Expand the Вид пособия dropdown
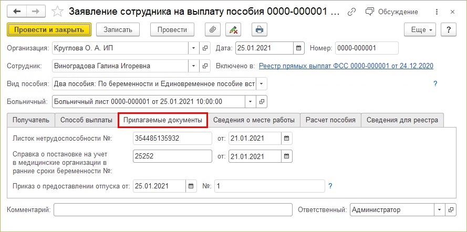467x232 pixels. pyautogui.click(x=261, y=84)
